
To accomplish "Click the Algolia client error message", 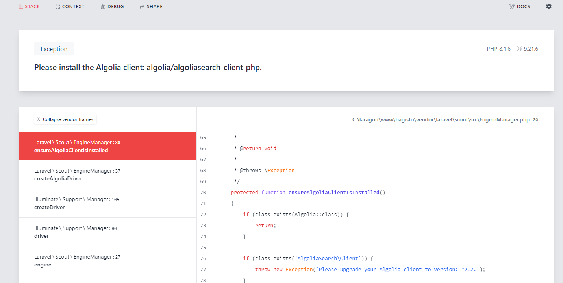I will [x=148, y=67].
